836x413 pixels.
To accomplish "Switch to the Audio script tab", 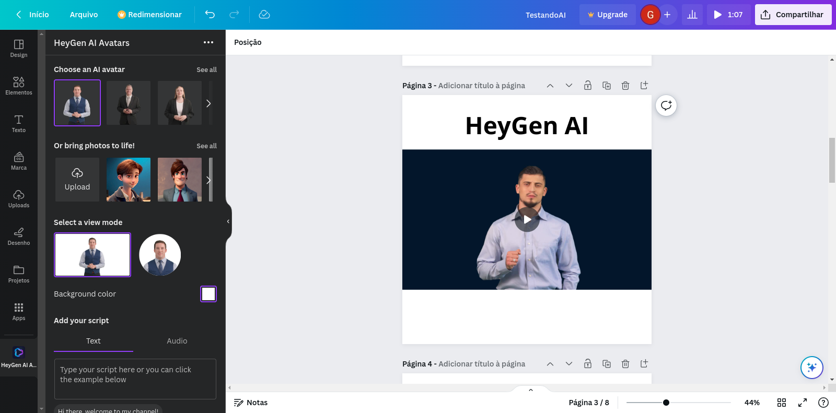I will (x=177, y=341).
